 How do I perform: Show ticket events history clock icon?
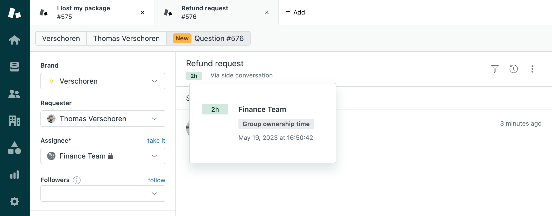pos(513,69)
